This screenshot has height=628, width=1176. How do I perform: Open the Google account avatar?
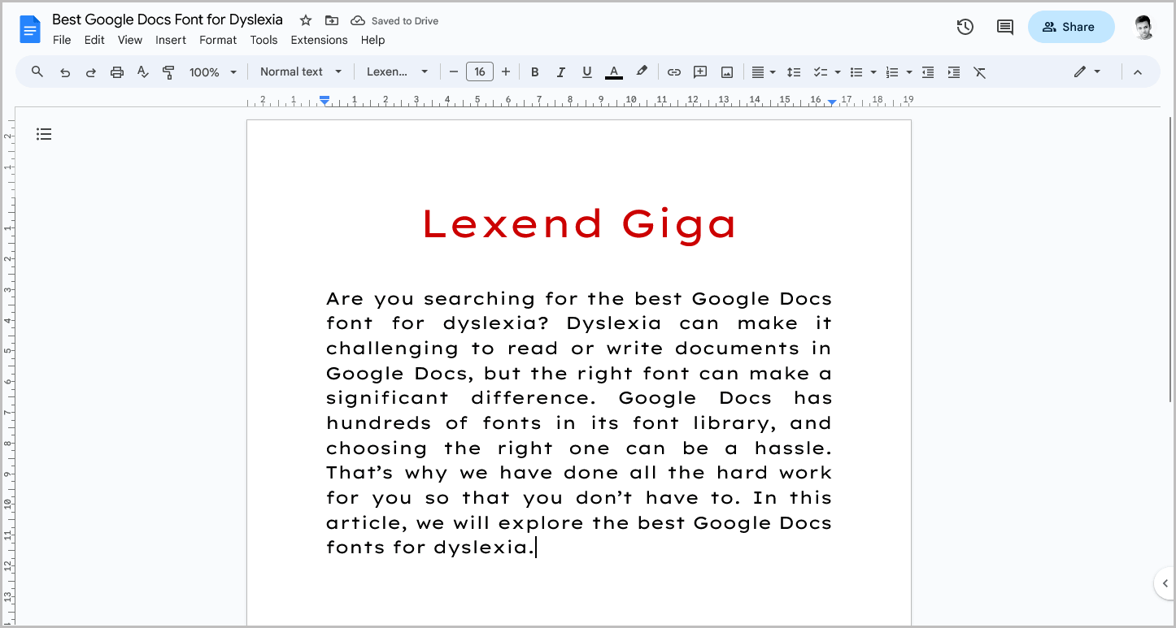click(1143, 27)
